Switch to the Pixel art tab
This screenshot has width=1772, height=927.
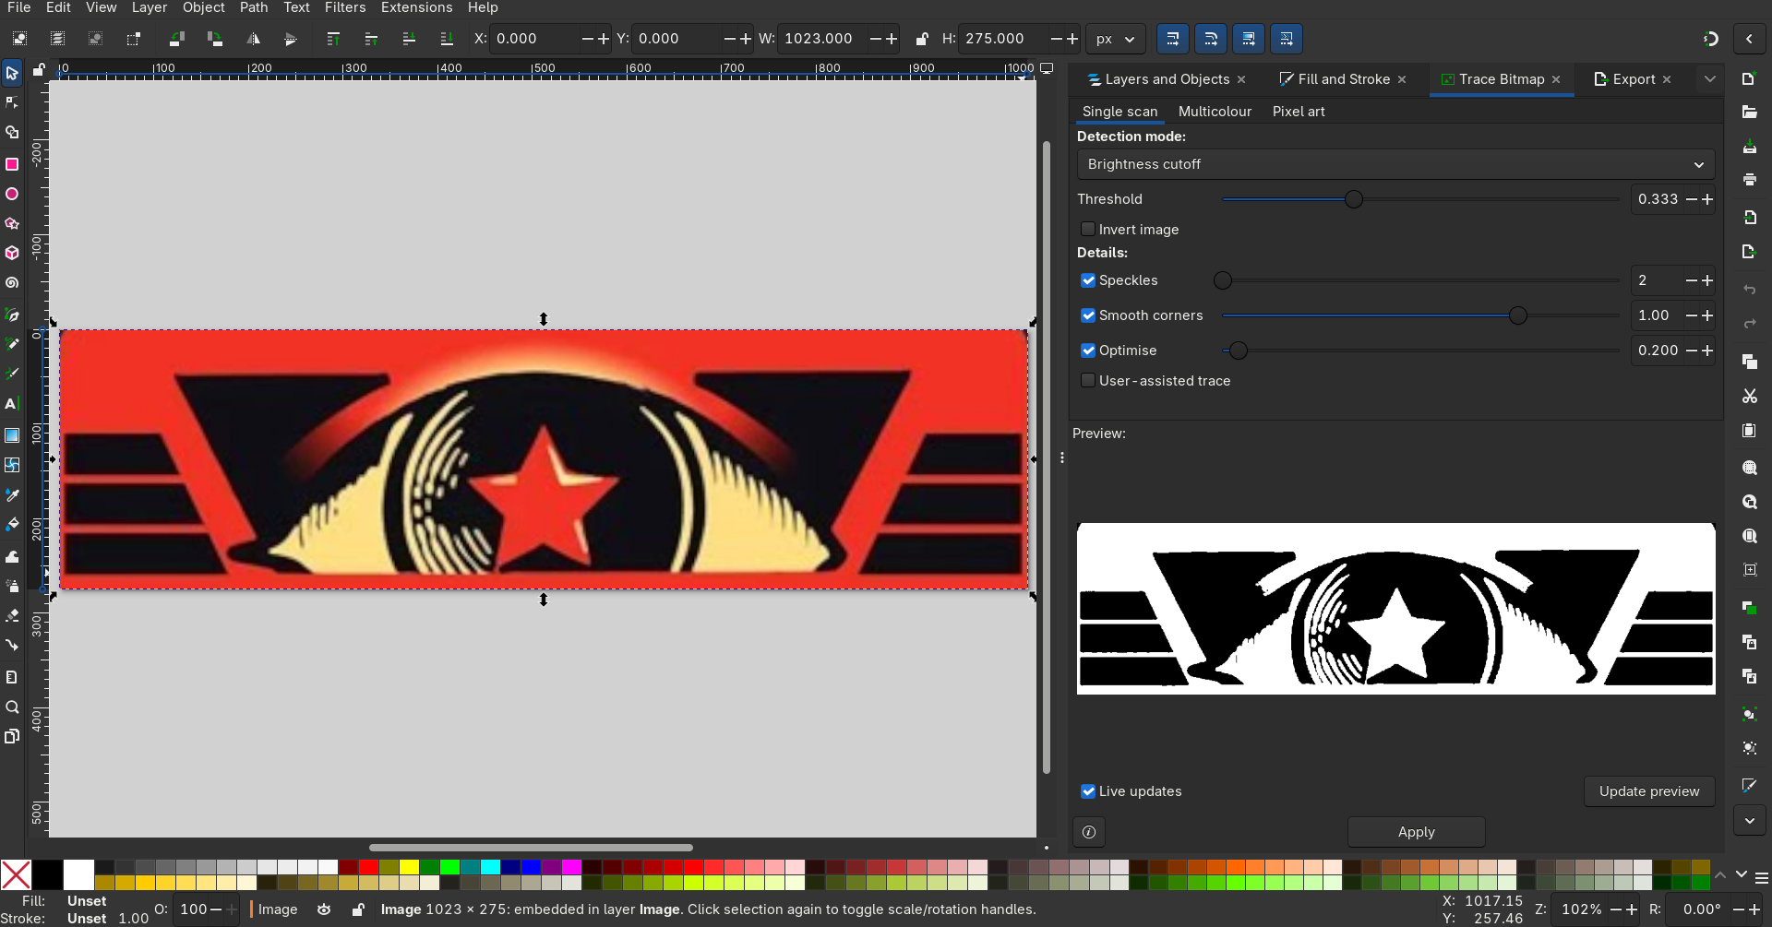(1299, 112)
